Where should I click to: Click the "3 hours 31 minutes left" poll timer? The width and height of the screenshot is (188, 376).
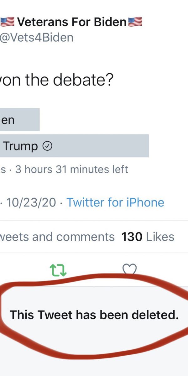pyautogui.click(x=72, y=170)
